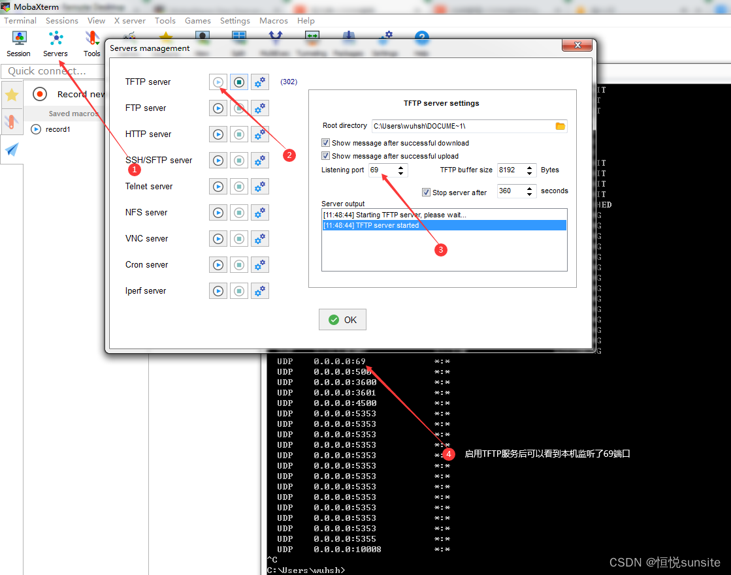Start the Iperf server
The height and width of the screenshot is (575, 731).
coord(218,291)
